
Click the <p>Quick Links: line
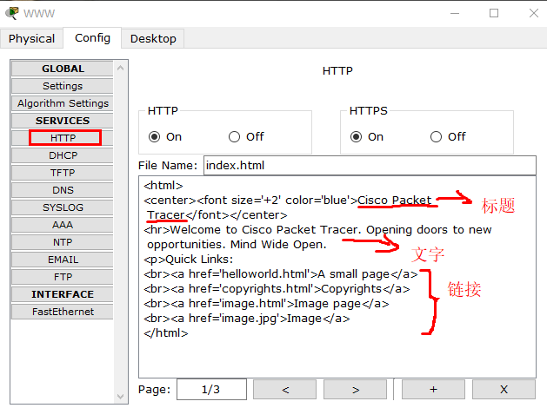tap(189, 260)
